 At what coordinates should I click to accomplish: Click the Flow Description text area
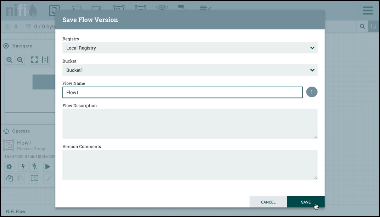pyautogui.click(x=190, y=124)
